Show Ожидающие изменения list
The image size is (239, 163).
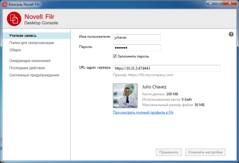30,61
